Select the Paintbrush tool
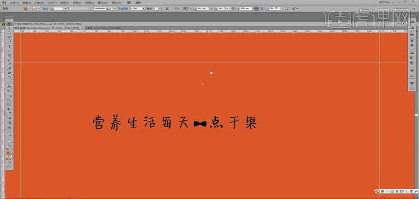419x199 pixels. pos(10,60)
